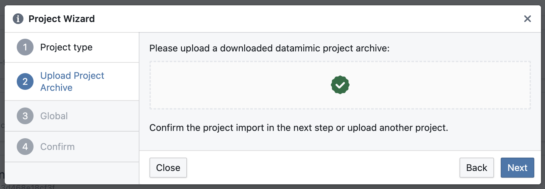Click the step 3 number circle
Screen dimensions: 545x189
pos(25,116)
